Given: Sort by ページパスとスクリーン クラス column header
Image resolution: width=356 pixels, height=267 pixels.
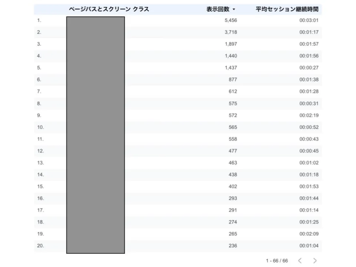Looking at the screenshot, I should pyautogui.click(x=109, y=9).
